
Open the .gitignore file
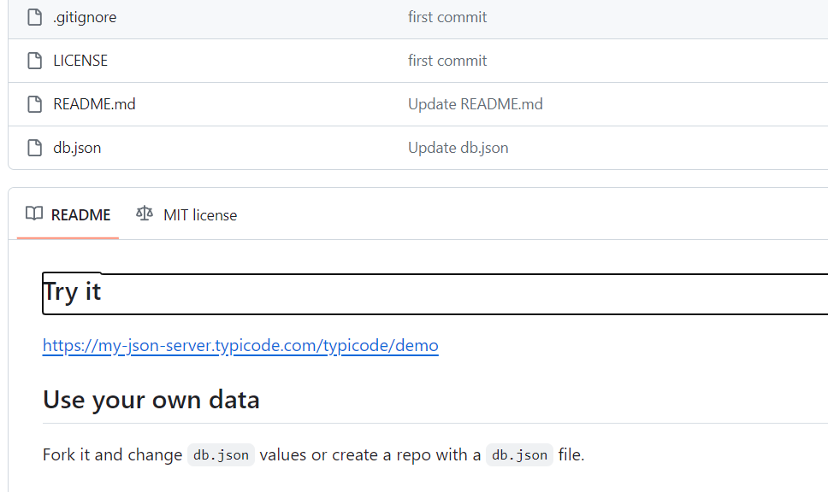tap(85, 17)
